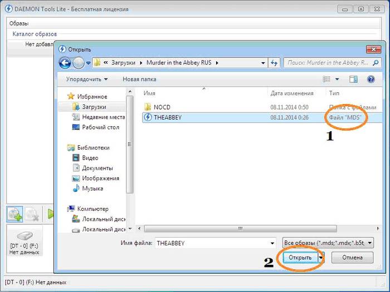The height and width of the screenshot is (292, 390).
Task: Open the Упорядочить menu
Action: click(x=86, y=80)
